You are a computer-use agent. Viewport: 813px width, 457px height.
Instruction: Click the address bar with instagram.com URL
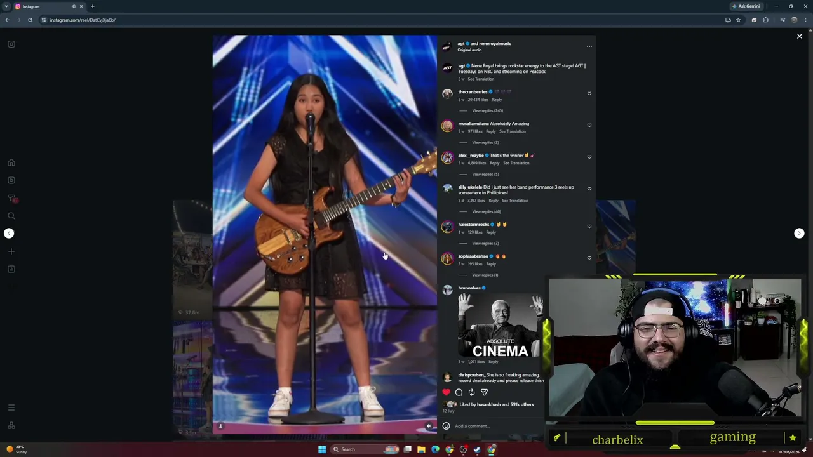tap(381, 20)
